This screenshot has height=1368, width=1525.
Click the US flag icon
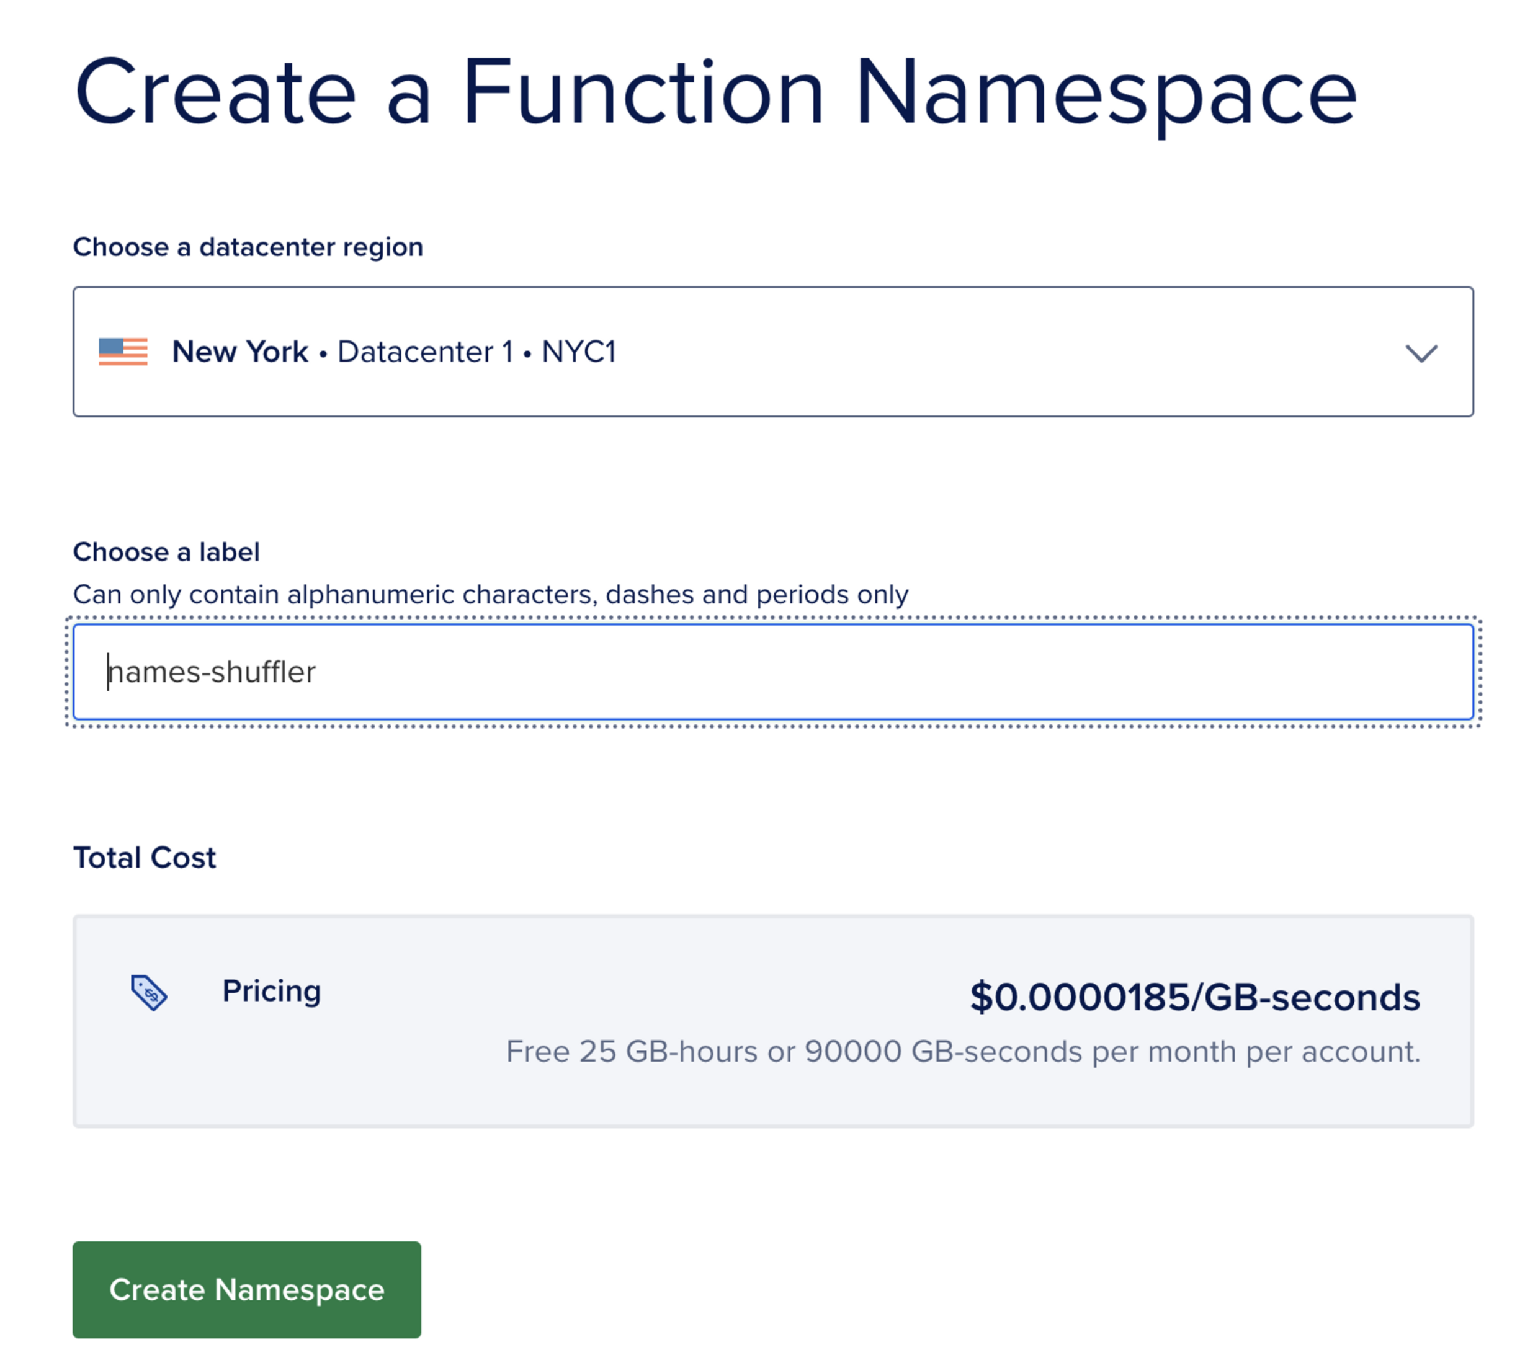[123, 351]
